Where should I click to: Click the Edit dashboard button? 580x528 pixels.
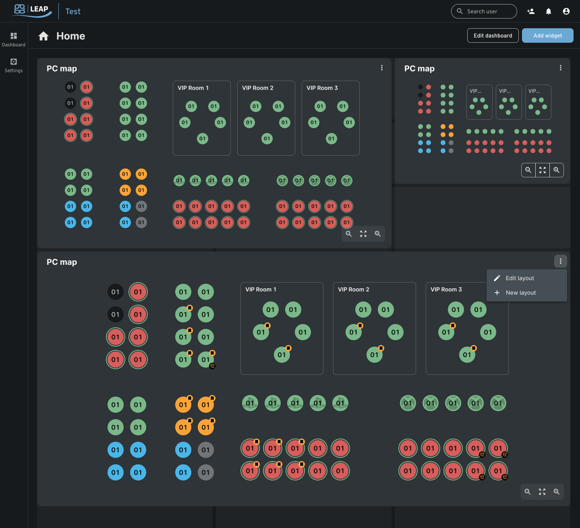point(493,35)
